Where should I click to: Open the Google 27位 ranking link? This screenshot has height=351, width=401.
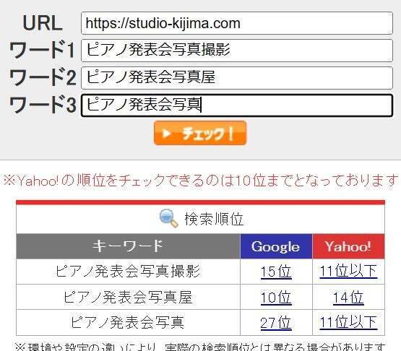[276, 323]
